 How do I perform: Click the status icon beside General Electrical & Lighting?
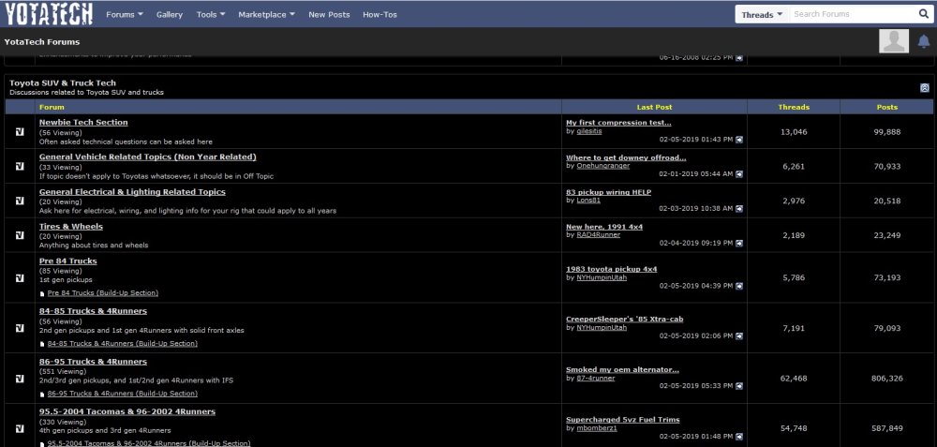20,201
